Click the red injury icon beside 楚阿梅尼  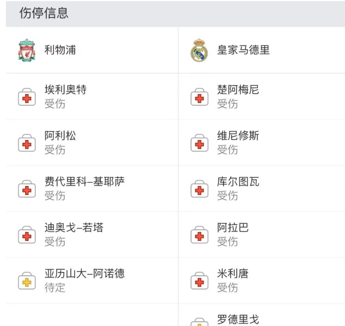199,97
